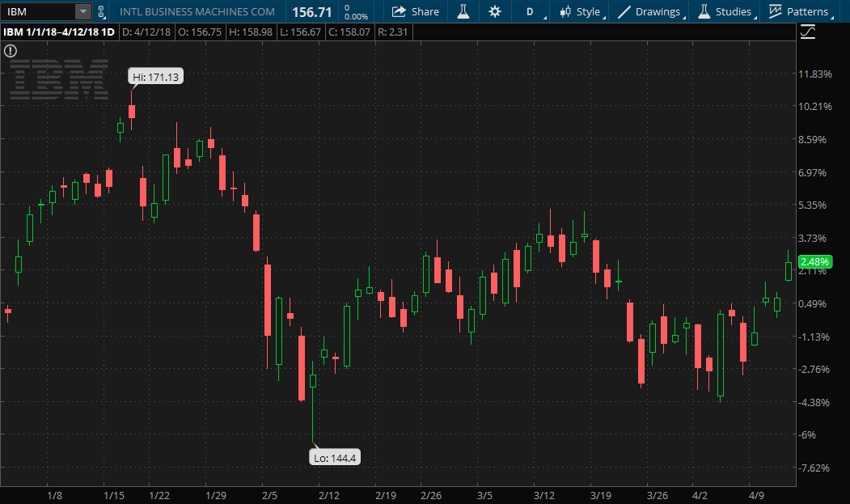
Task: Click the 4/9 date label
Action: (x=756, y=495)
